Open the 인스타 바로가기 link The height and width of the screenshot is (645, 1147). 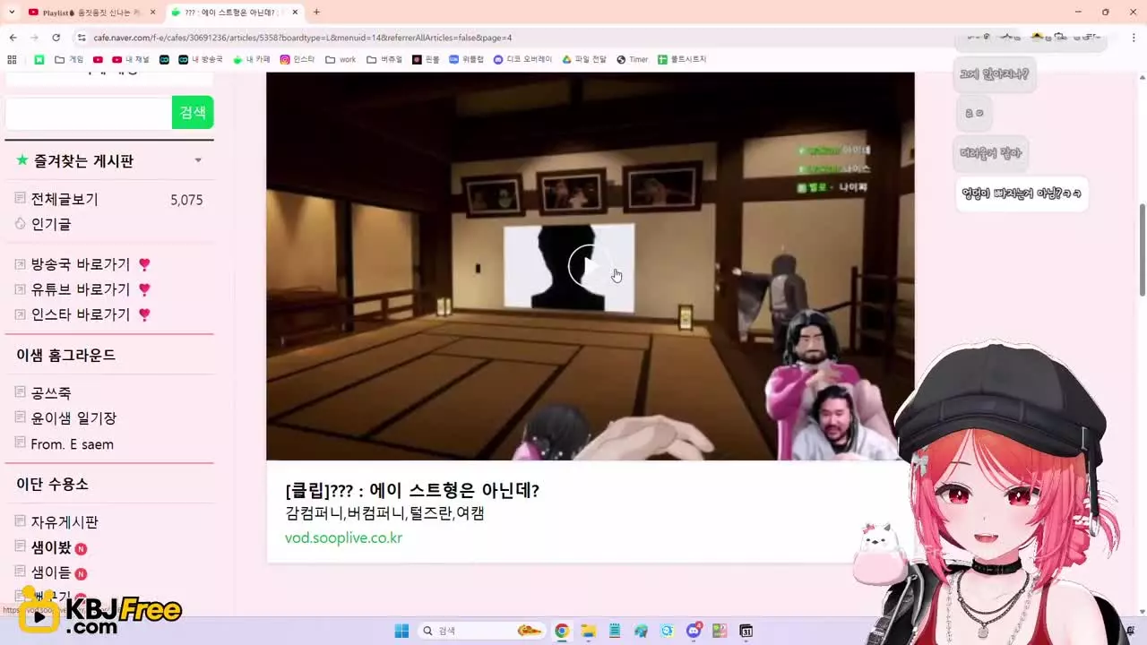pyautogui.click(x=81, y=314)
